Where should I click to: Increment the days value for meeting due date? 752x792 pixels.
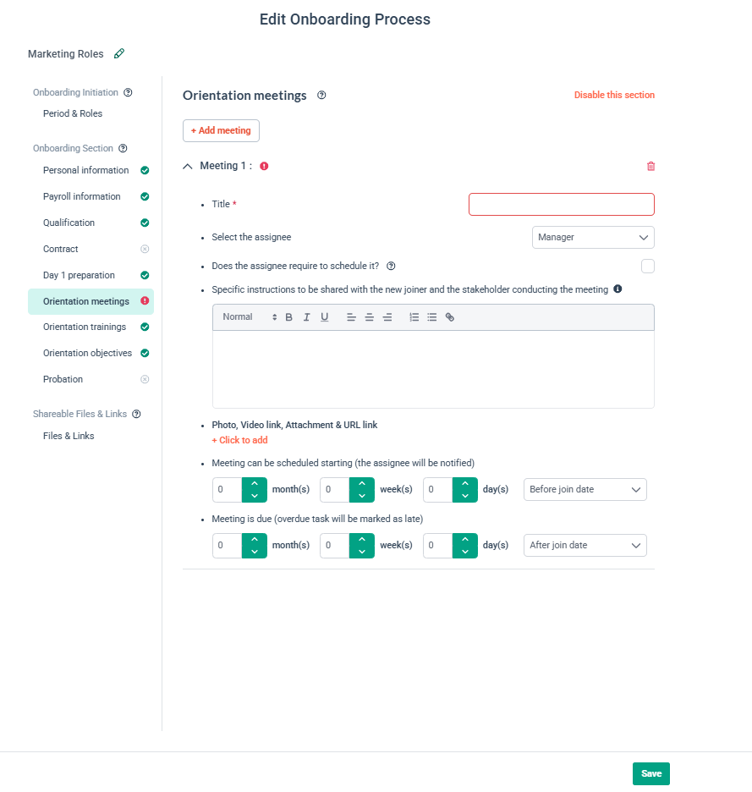click(464, 541)
